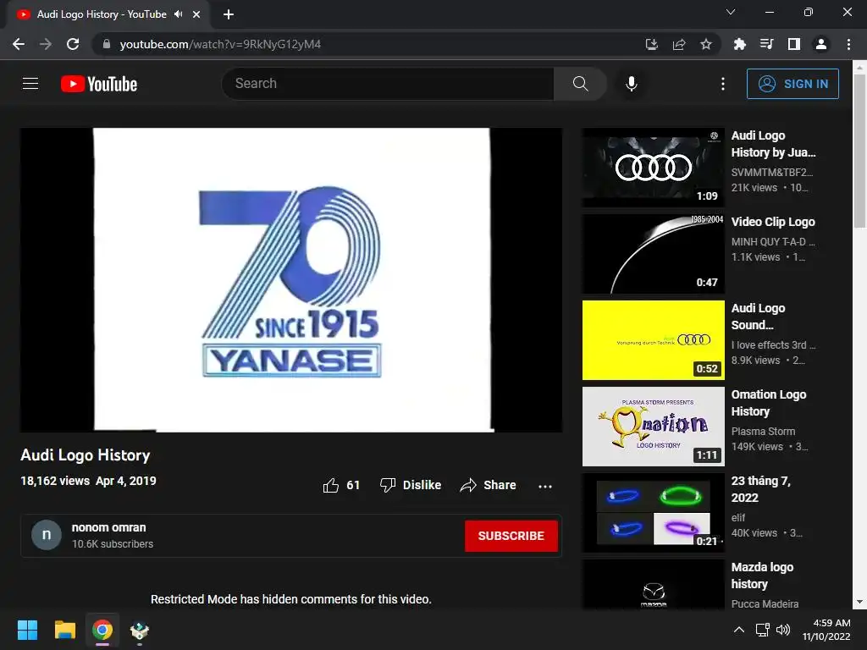
Task: Expand the tab search chevron
Action: 731,12
